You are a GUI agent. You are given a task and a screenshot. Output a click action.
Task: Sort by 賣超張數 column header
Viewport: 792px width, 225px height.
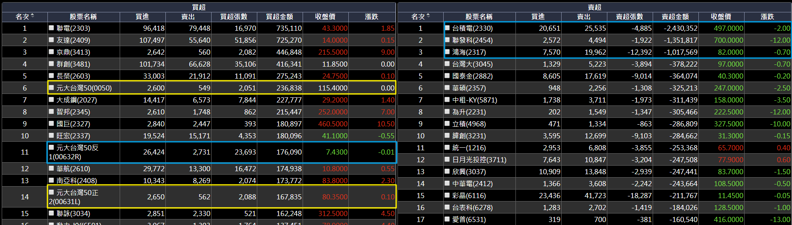coord(630,17)
